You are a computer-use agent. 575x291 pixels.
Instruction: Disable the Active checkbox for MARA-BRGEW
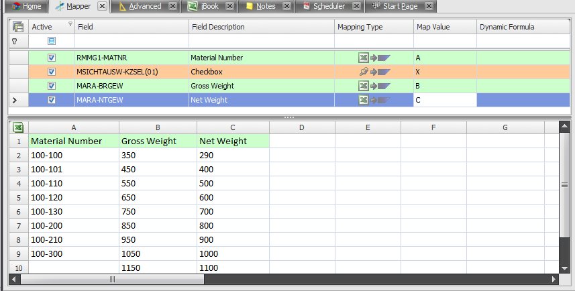[x=52, y=86]
